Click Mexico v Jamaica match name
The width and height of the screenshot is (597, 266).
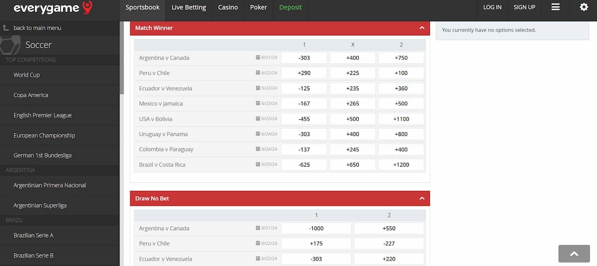click(x=161, y=104)
